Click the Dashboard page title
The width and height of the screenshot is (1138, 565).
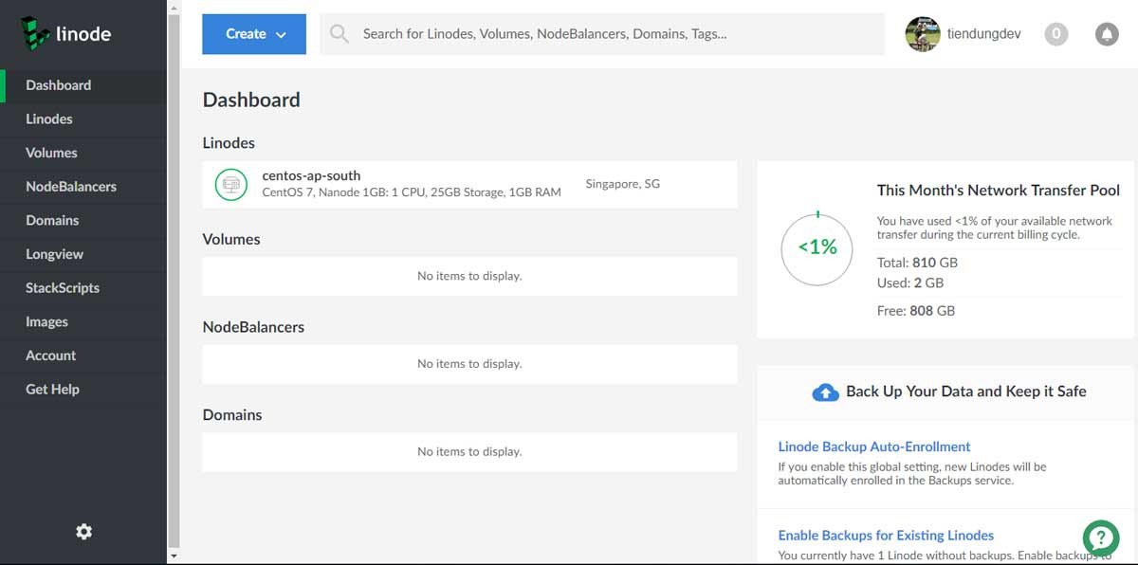[251, 100]
